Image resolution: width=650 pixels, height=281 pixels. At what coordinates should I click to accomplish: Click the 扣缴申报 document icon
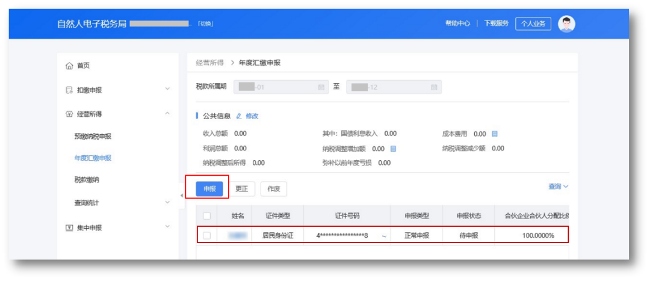[x=70, y=90]
